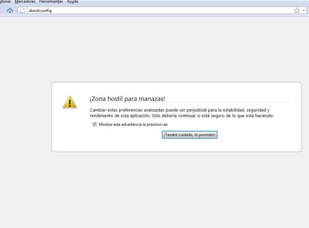This screenshot has height=228, width=309.
Task: Bookmark this page with the star icon
Action: coord(297,10)
